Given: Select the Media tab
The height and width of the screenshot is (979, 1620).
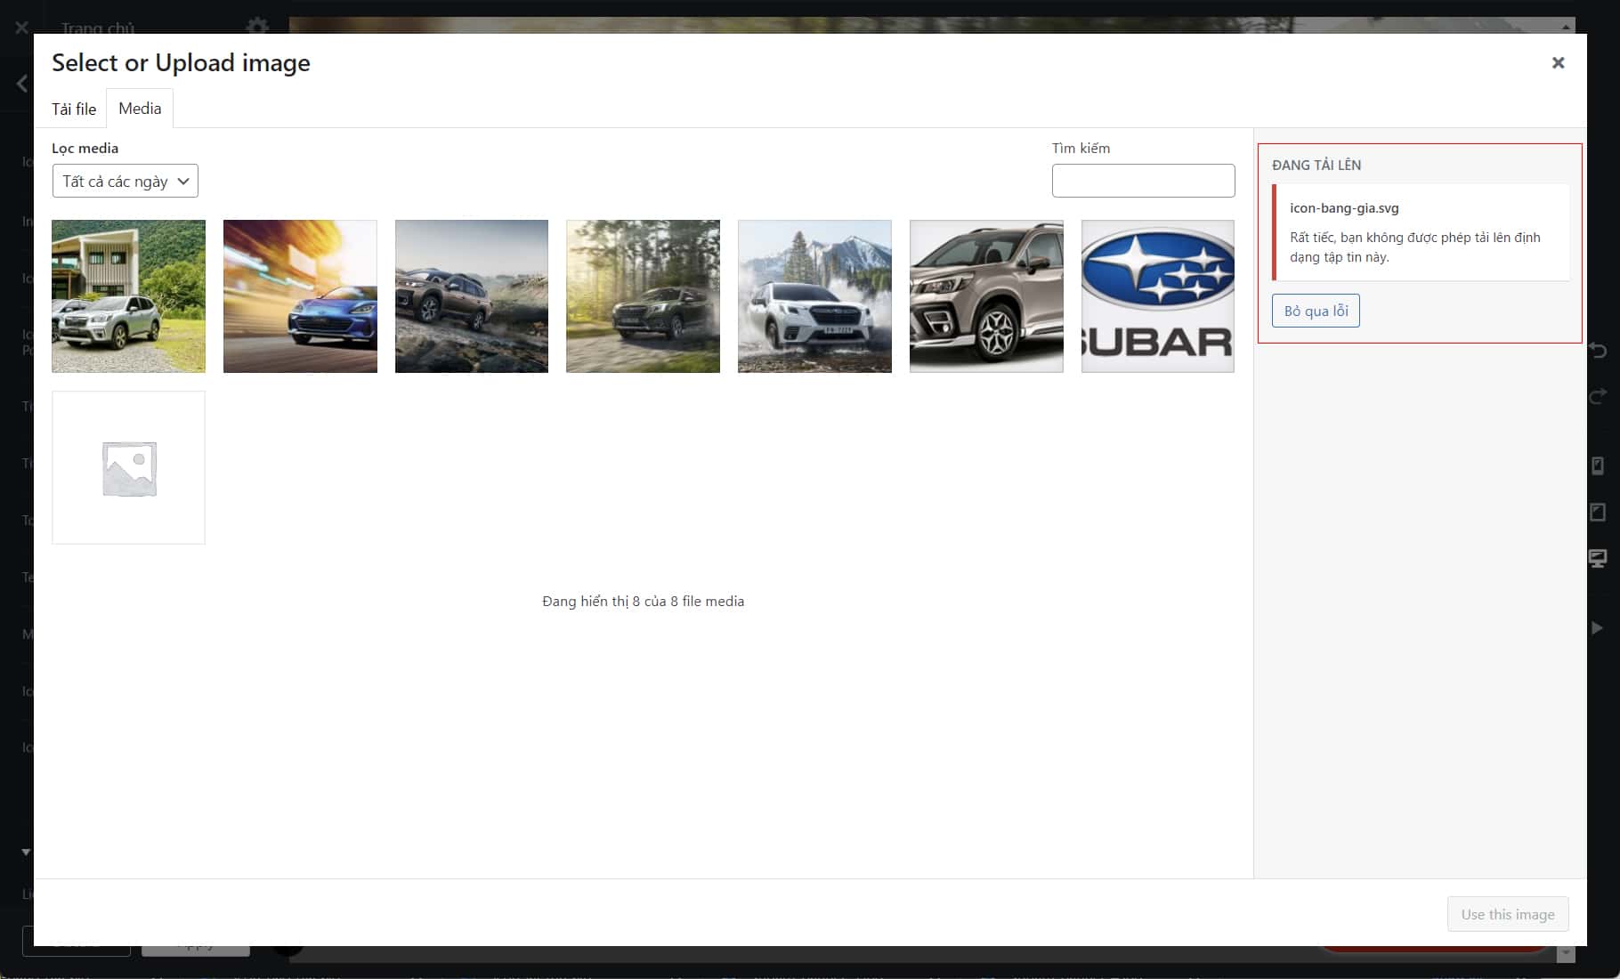Looking at the screenshot, I should coord(140,109).
